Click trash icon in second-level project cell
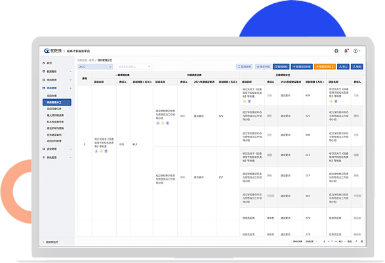This screenshot has height=263, width=385. click(167, 123)
